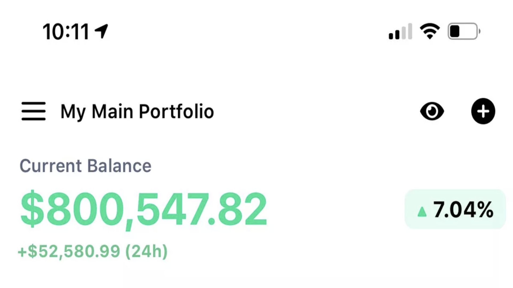Screen dimensions: 513x288
Task: Tap the (24h) timeframe label
Action: coord(146,251)
